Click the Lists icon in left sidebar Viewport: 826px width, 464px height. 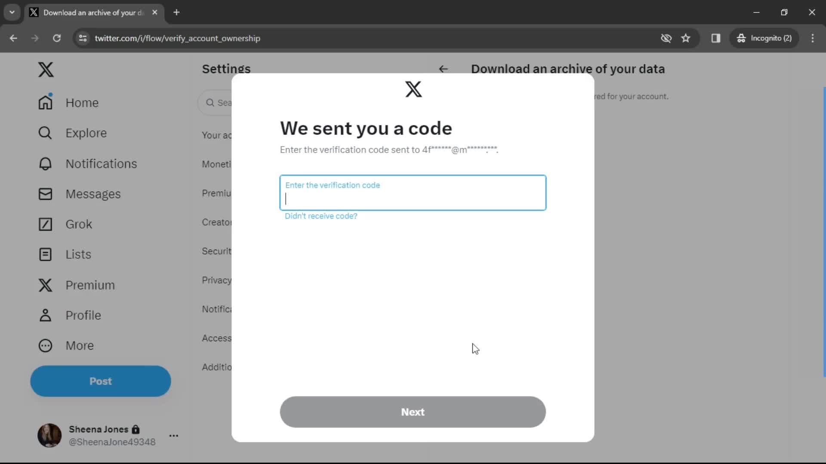click(x=45, y=254)
